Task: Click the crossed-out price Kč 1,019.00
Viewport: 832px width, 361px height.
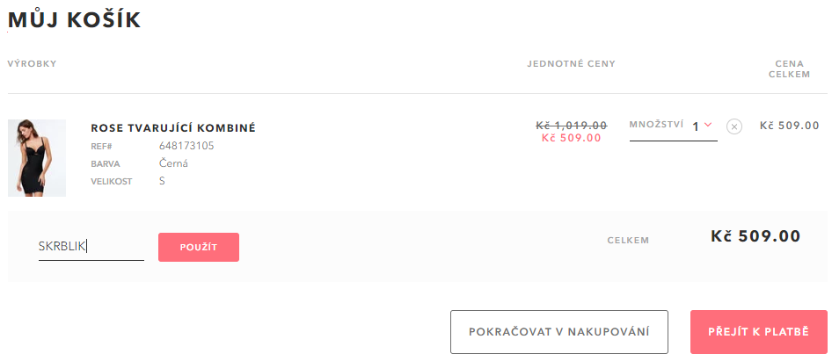Action: click(572, 126)
